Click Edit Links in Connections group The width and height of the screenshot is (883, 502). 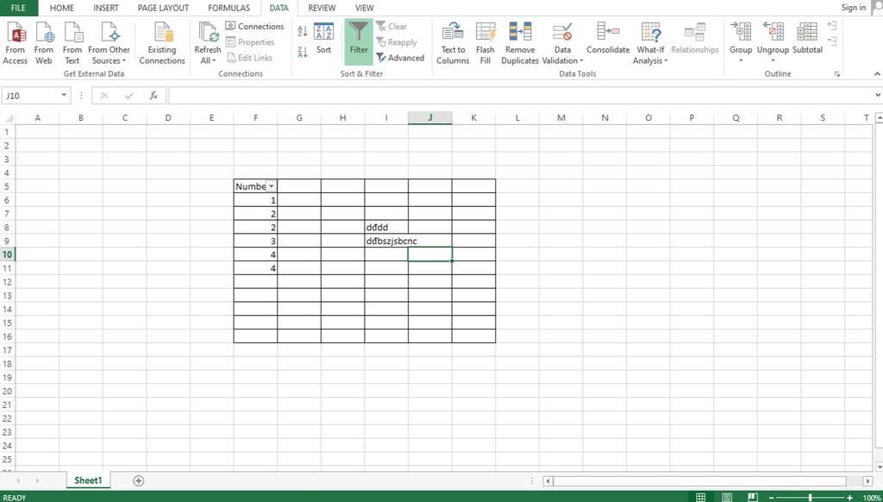coord(249,58)
